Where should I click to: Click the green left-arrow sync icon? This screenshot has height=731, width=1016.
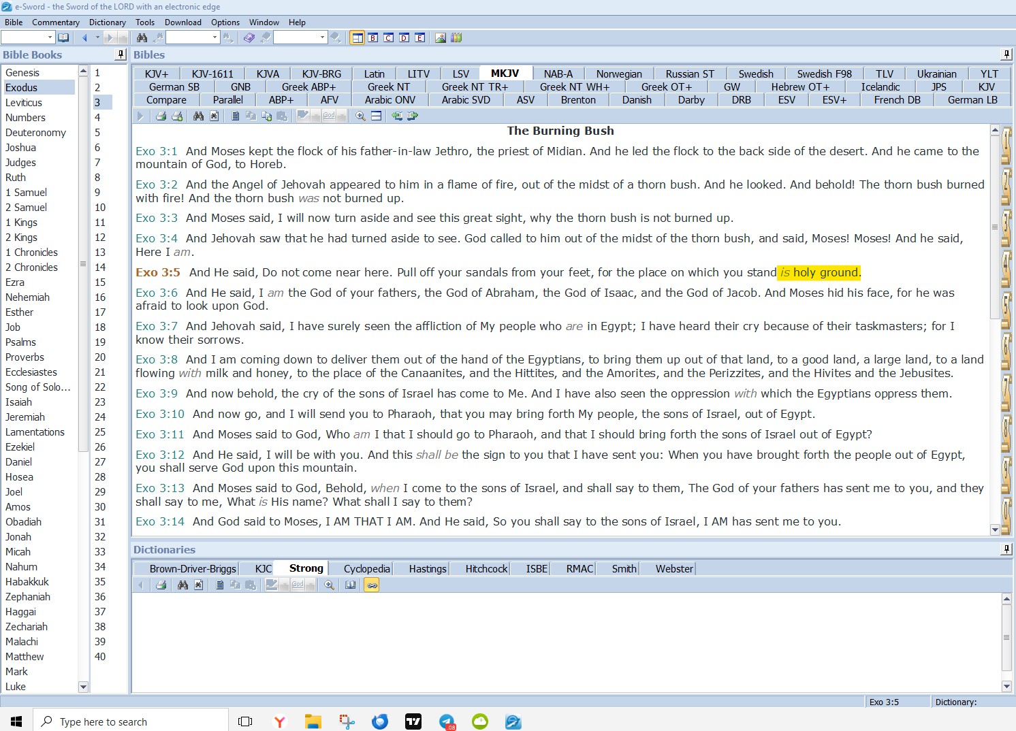pyautogui.click(x=397, y=116)
